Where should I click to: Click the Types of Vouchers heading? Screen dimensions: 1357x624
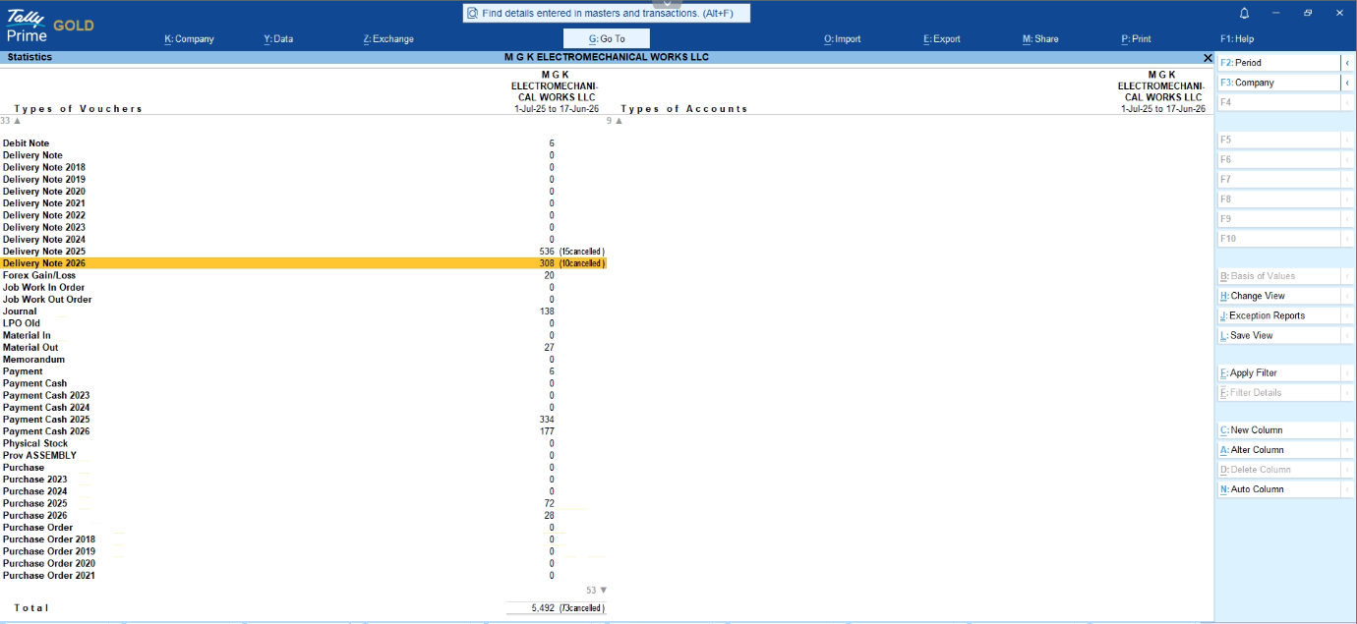tap(79, 109)
